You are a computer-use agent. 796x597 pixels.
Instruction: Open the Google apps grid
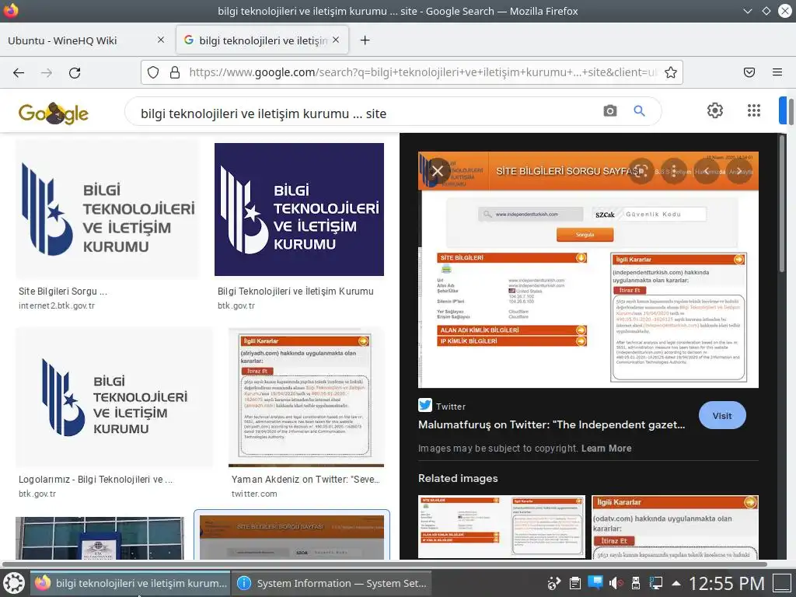click(754, 110)
